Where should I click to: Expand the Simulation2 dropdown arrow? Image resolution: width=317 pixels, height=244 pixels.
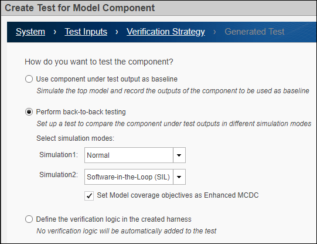[x=179, y=177]
